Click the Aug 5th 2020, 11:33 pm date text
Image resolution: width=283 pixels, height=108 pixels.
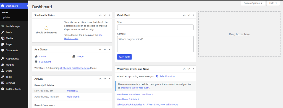point(46,97)
